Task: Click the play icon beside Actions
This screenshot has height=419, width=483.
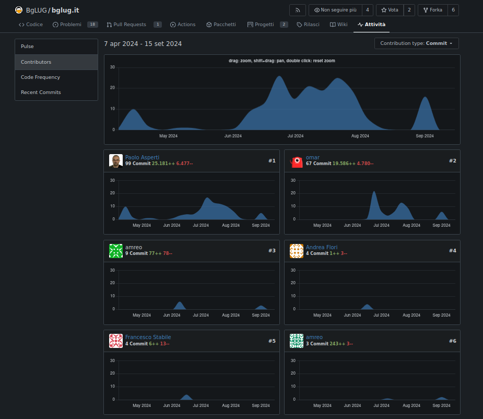Action: [173, 25]
